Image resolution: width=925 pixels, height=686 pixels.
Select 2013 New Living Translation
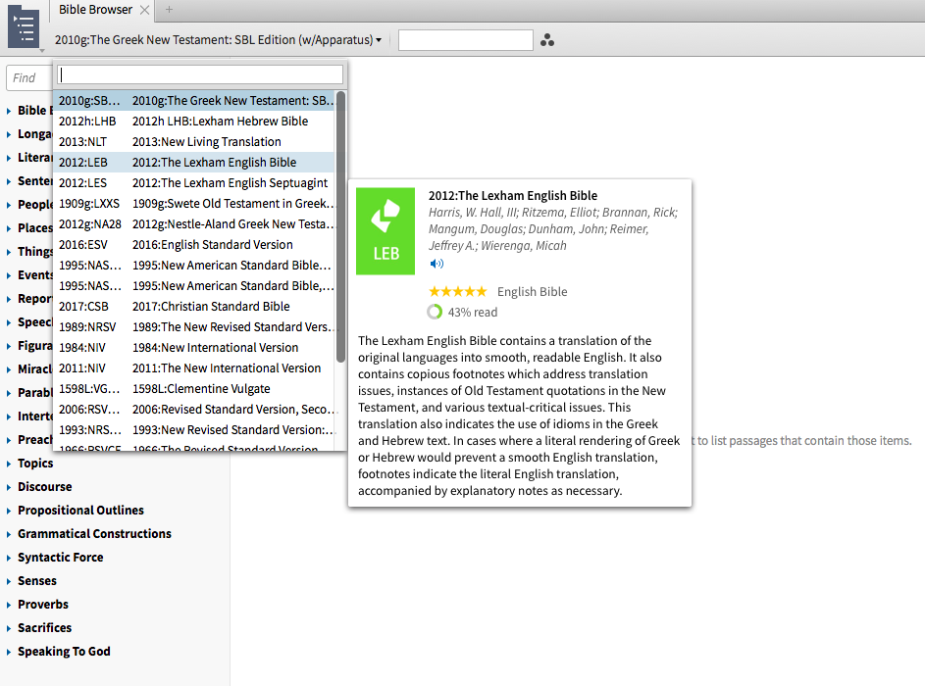(x=193, y=142)
